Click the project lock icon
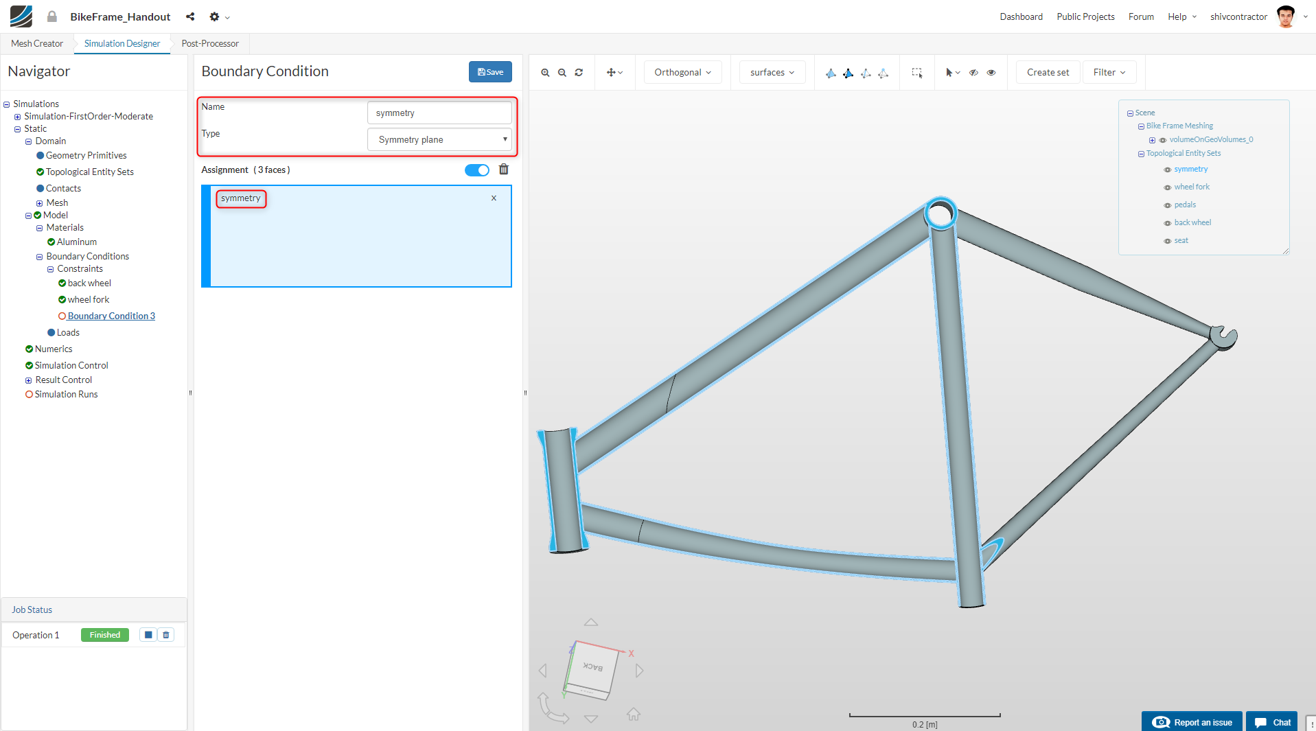Image resolution: width=1316 pixels, height=731 pixels. tap(52, 16)
